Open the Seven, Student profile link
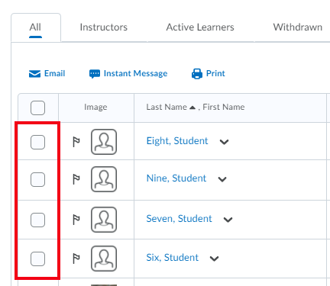 point(179,219)
